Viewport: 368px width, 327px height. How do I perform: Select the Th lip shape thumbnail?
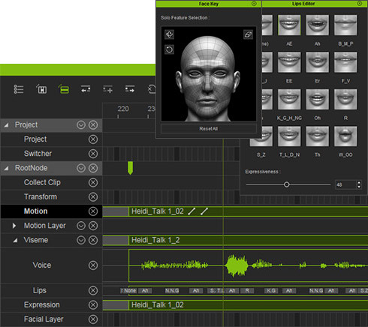click(x=317, y=136)
